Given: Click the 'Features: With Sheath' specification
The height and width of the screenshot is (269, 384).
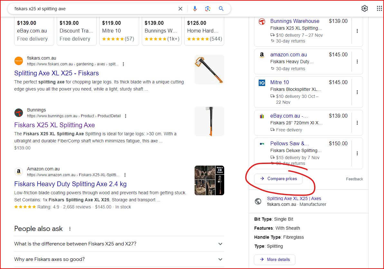Looking at the screenshot, I should pos(277,228).
